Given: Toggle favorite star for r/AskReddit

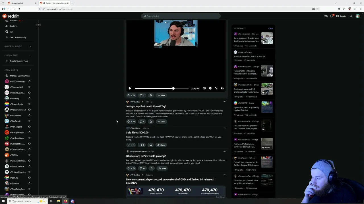Looking at the screenshot, I should 29,121.
